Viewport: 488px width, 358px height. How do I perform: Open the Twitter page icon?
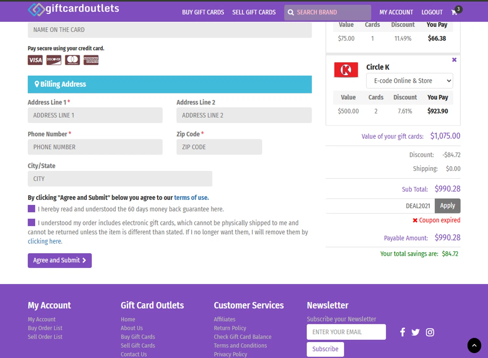point(415,332)
